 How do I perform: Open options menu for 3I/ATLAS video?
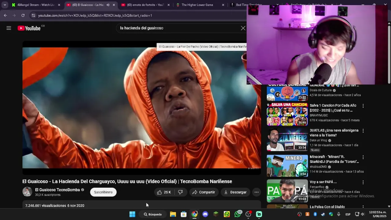point(363,131)
